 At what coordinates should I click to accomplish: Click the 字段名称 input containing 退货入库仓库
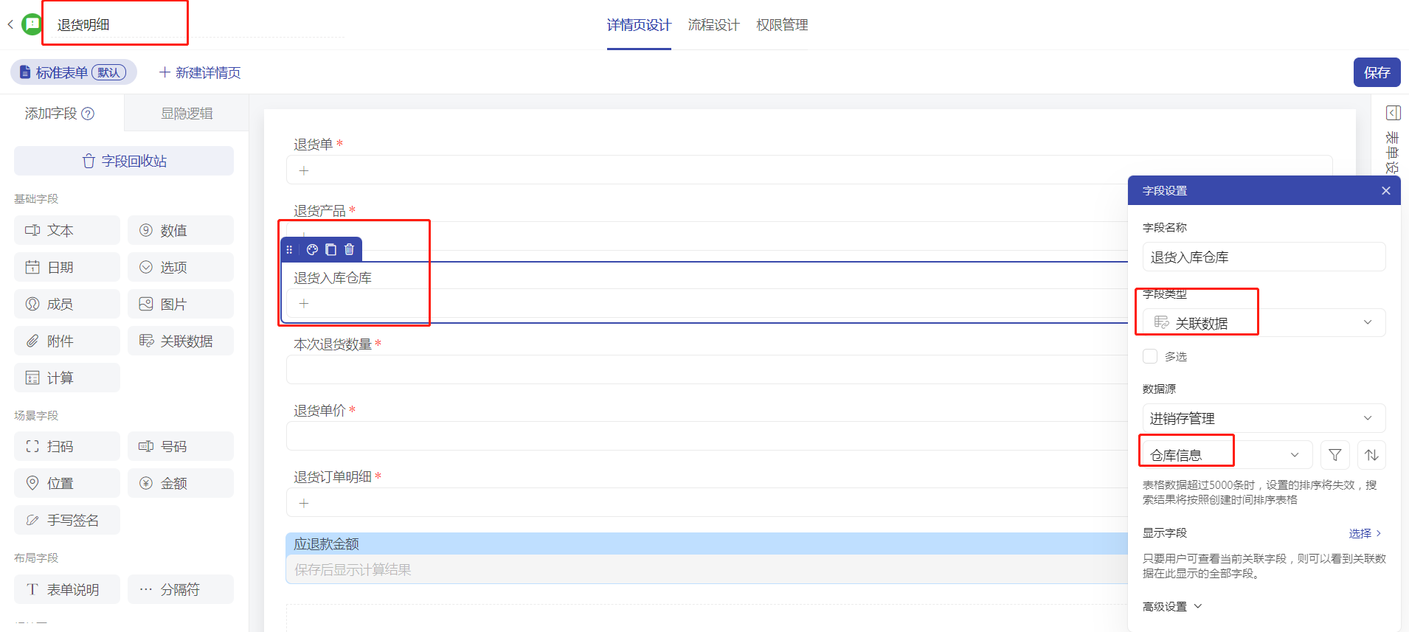coord(1264,257)
